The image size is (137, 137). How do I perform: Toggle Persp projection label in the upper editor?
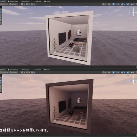click(134, 19)
